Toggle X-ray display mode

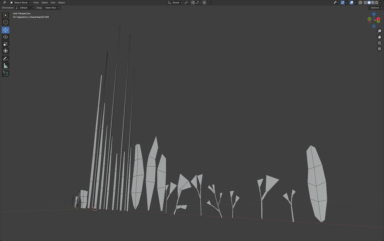360,3
